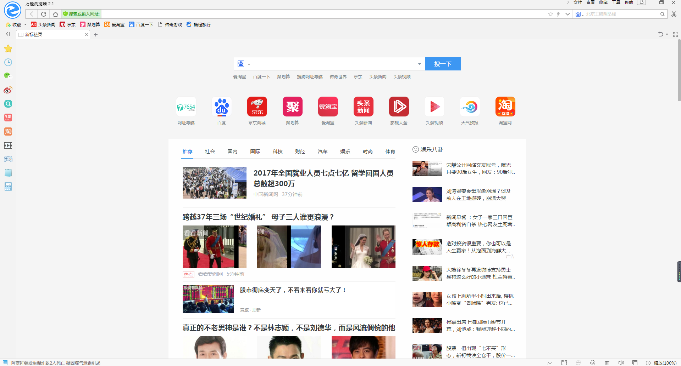Read the 2017年全国就业人员 headline
This screenshot has width=681, height=366.
pyautogui.click(x=323, y=178)
